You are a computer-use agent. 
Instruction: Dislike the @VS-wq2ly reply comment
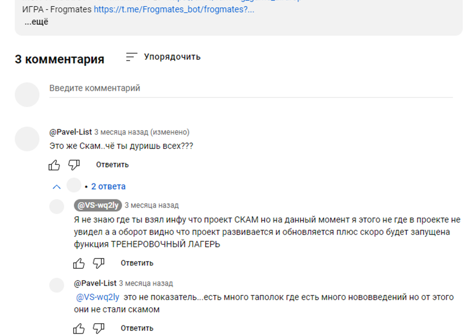tap(99, 263)
